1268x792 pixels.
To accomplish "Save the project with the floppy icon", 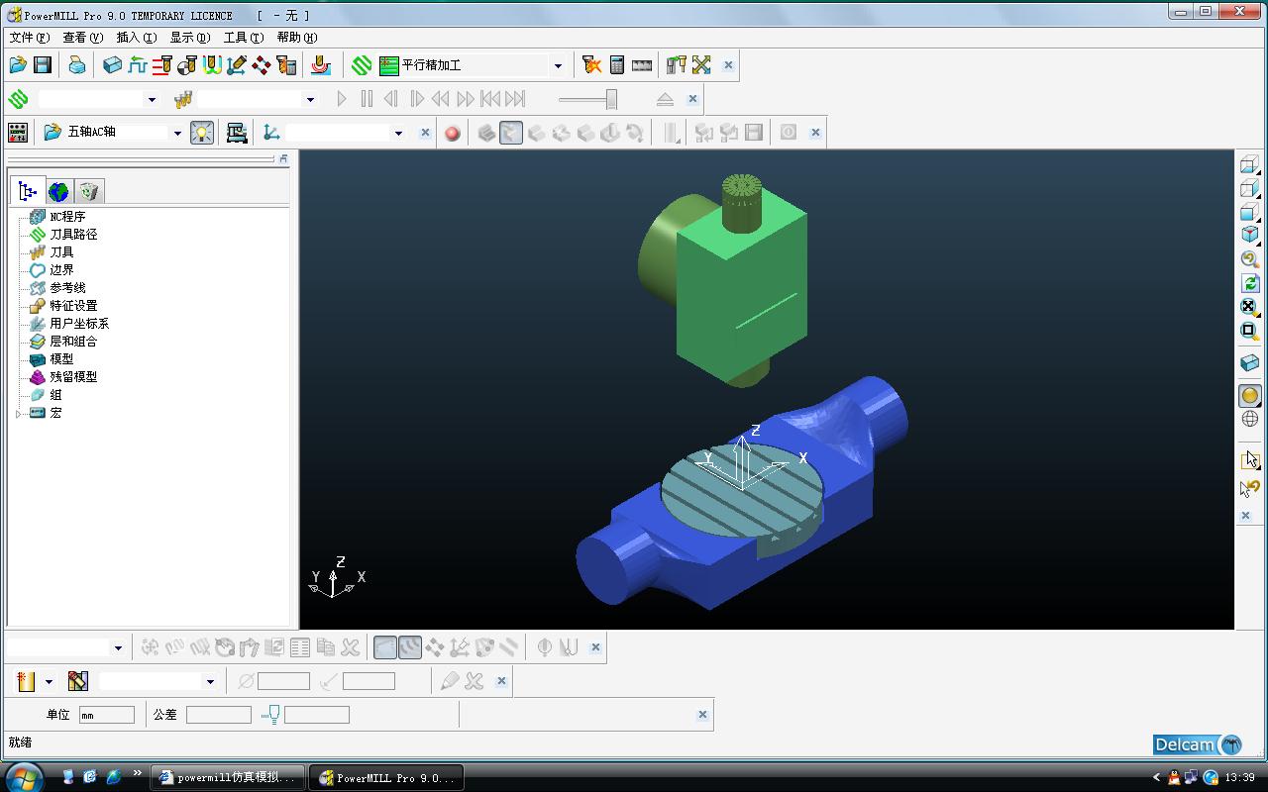I will [x=42, y=65].
